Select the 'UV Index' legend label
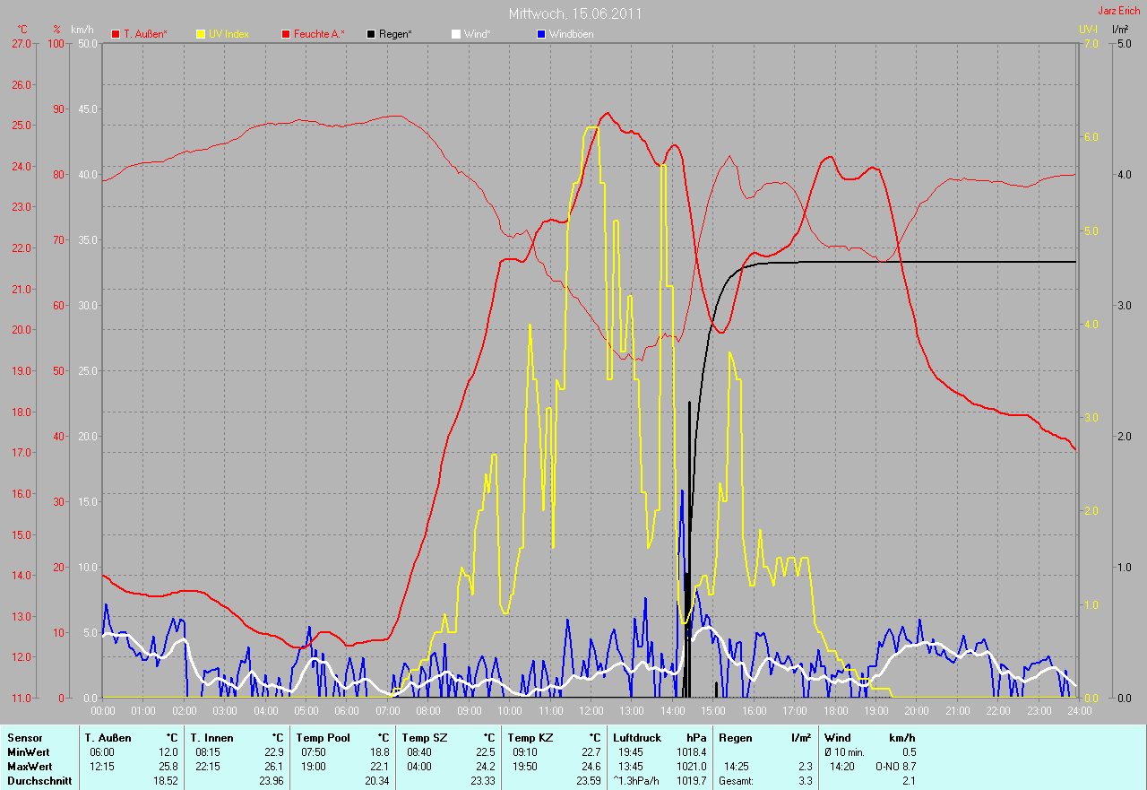This screenshot has width=1147, height=790. coord(229,34)
